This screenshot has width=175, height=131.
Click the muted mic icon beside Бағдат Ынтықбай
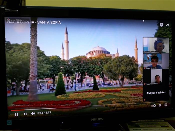tap(144, 68)
